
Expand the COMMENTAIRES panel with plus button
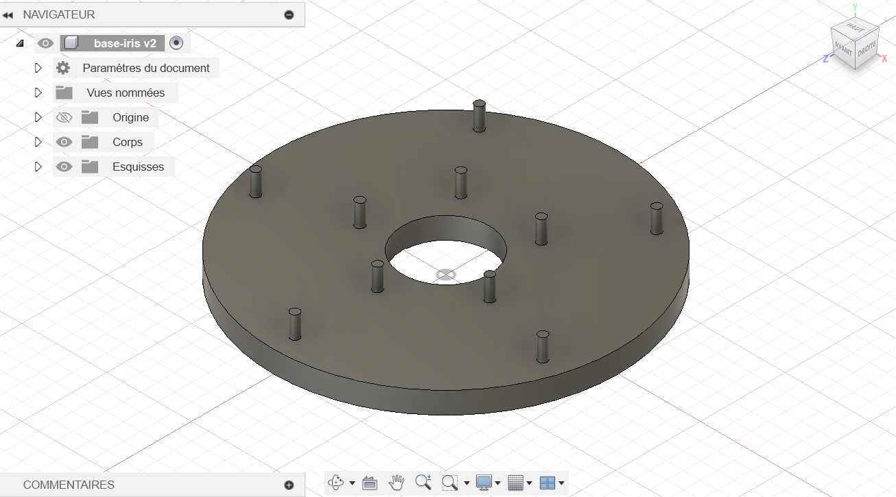tap(289, 485)
